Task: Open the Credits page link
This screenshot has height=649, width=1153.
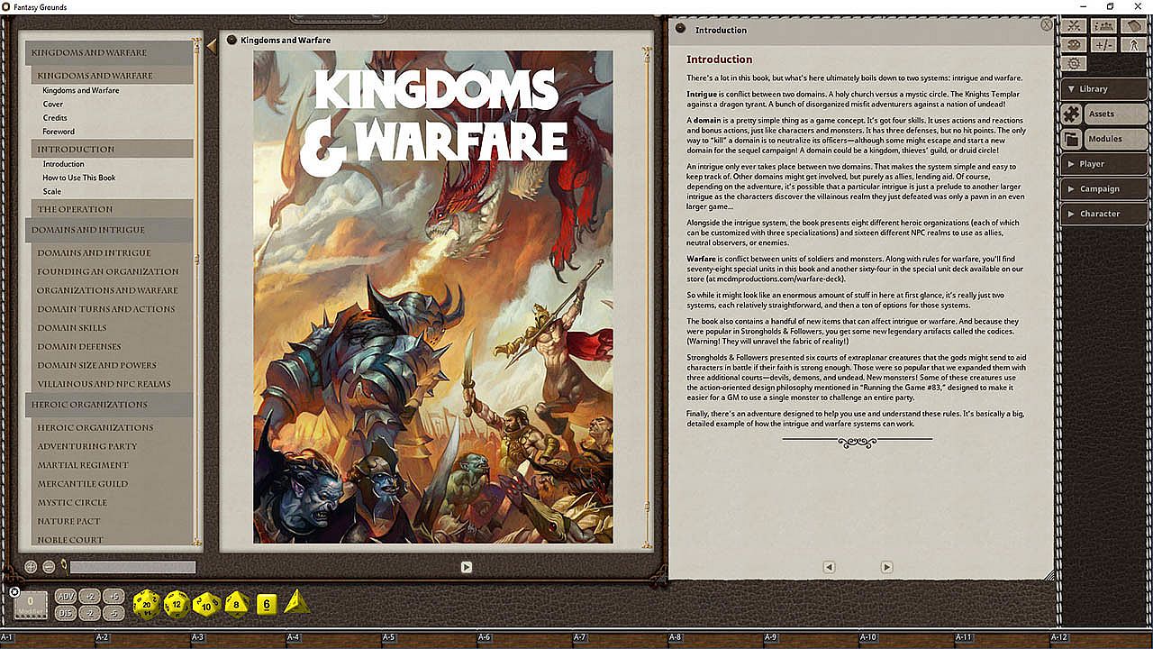Action: [x=55, y=118]
